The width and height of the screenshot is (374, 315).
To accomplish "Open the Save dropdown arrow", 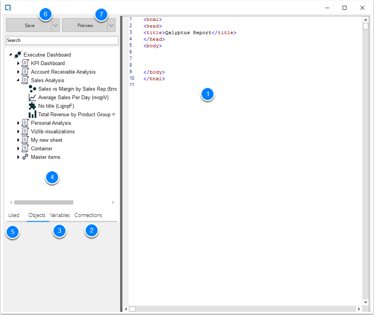I will click(x=55, y=25).
